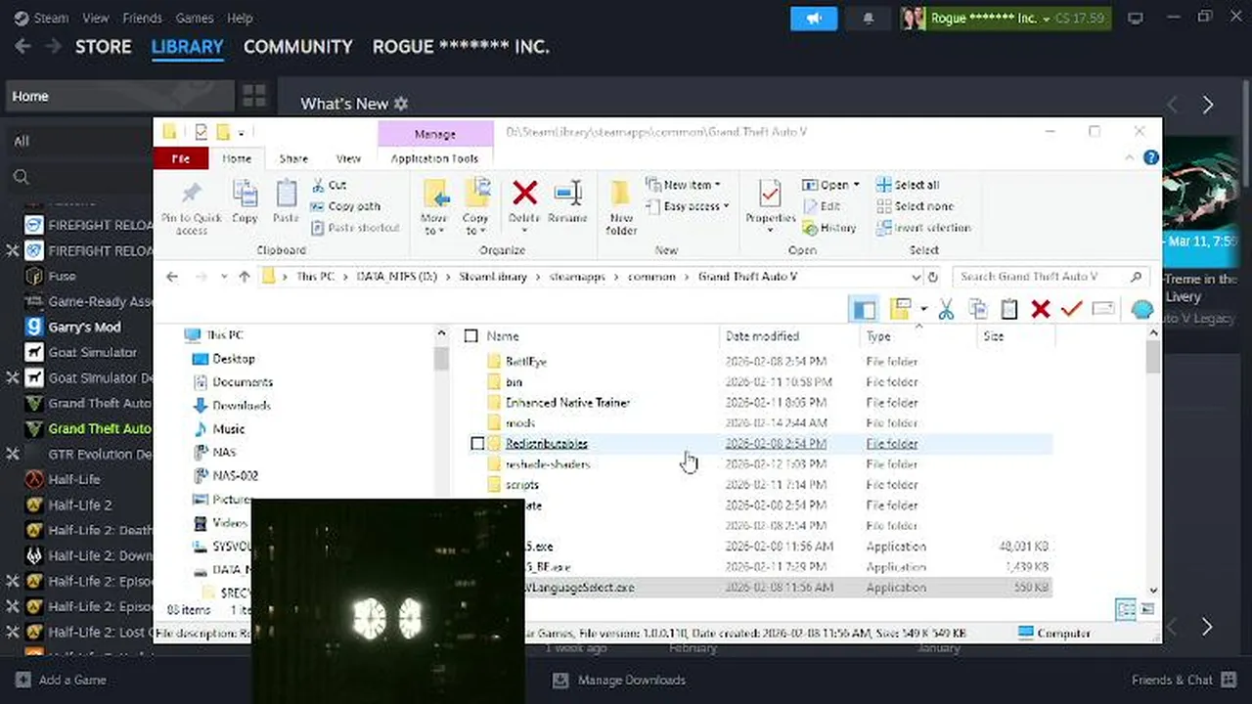Click Select none in ribbon
The width and height of the screenshot is (1252, 704).
pyautogui.click(x=915, y=206)
